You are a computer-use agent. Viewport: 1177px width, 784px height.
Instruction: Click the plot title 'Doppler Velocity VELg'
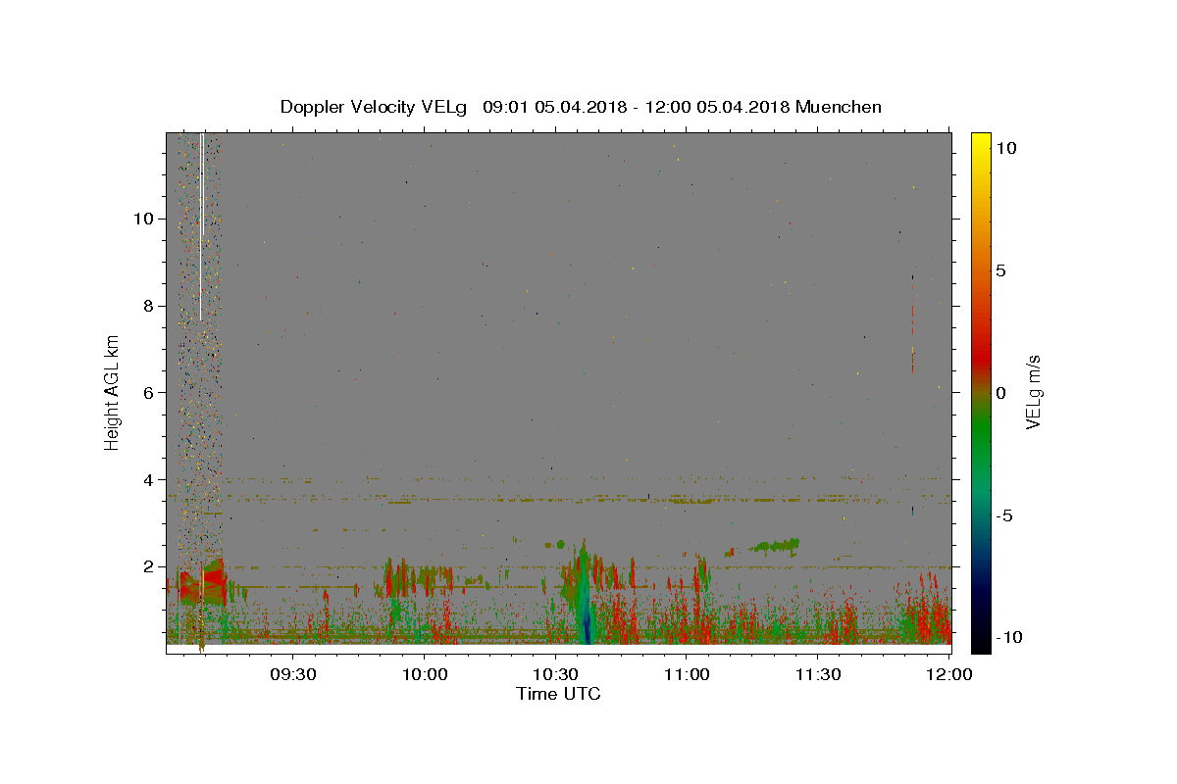(376, 107)
